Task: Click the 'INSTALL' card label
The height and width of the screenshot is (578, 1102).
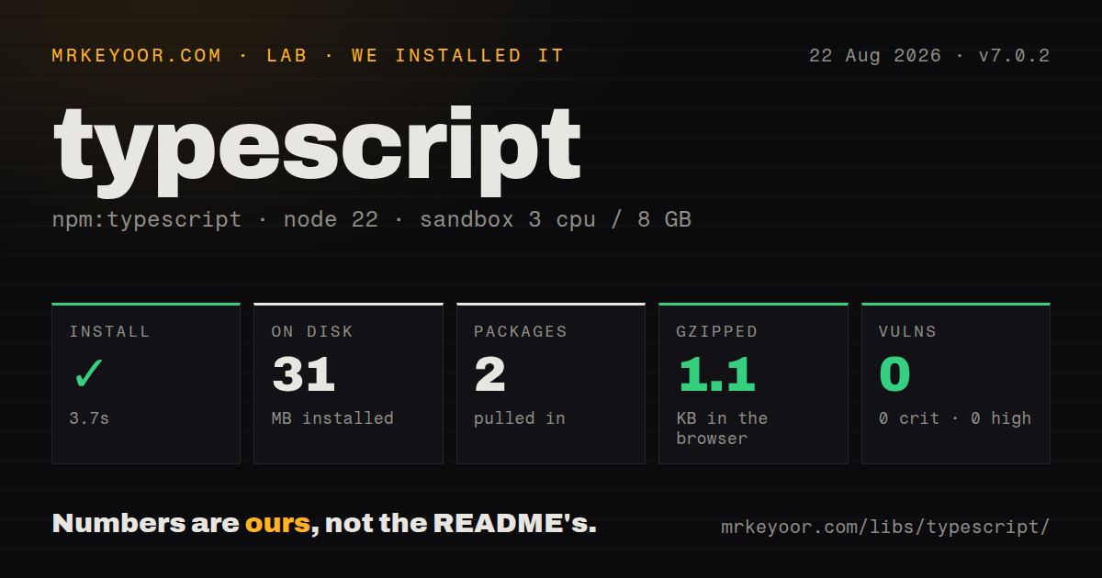Action: [109, 332]
